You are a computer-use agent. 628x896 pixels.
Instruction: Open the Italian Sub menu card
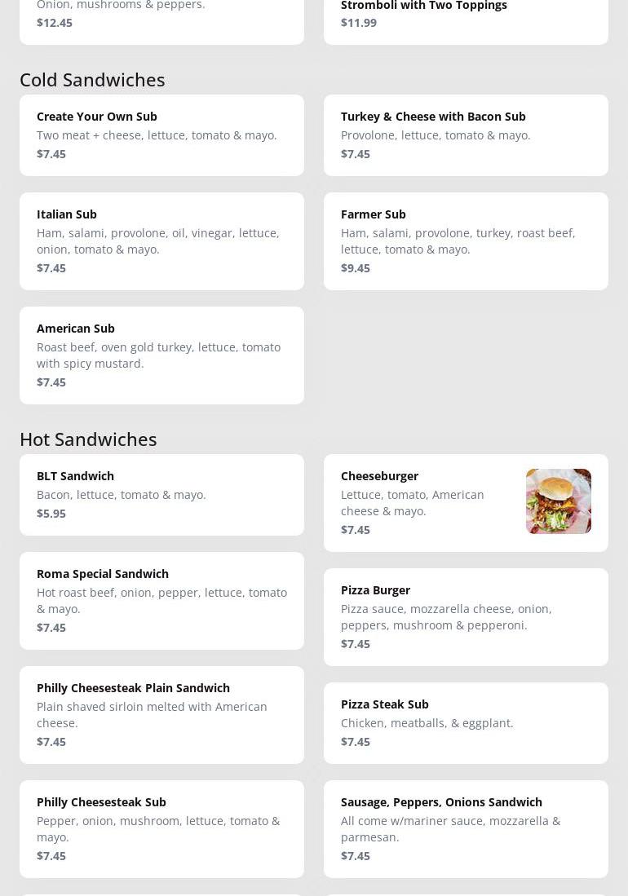[x=161, y=241]
